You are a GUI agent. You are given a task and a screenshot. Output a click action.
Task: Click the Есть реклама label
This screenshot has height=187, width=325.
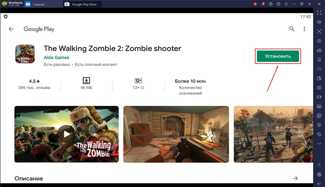(x=57, y=65)
